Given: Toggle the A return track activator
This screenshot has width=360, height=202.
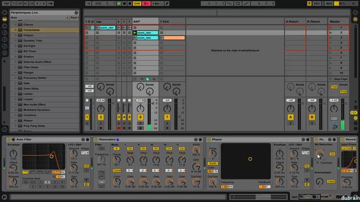Looking at the screenshot, I should [290, 117].
